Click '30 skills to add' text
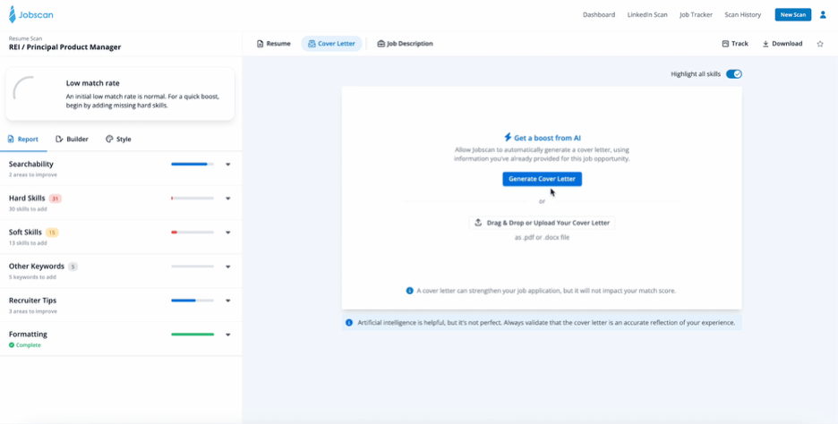 (28, 208)
